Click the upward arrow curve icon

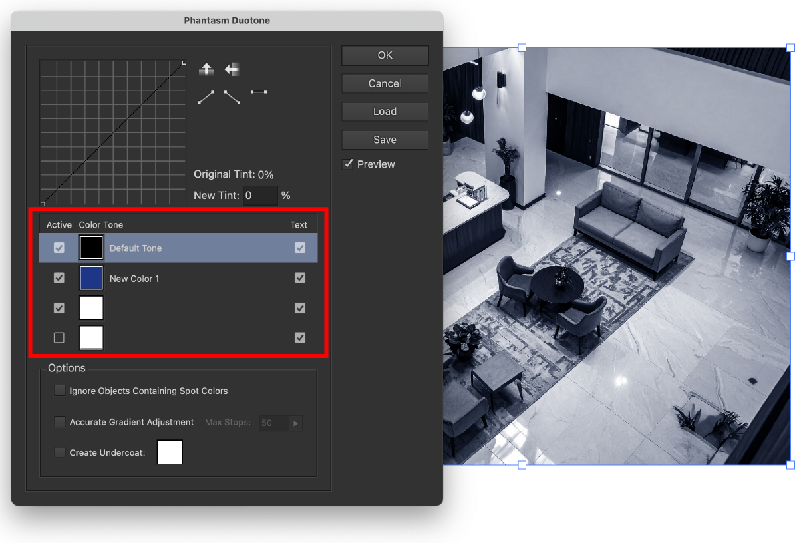tap(206, 69)
